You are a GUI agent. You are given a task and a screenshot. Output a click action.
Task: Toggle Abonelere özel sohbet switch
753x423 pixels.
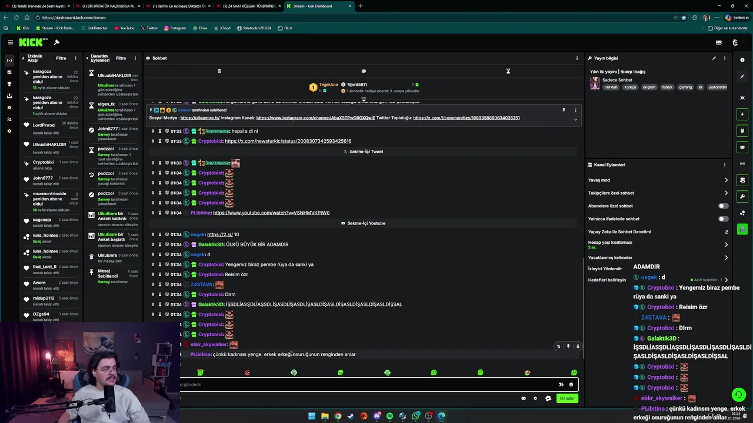(x=723, y=206)
